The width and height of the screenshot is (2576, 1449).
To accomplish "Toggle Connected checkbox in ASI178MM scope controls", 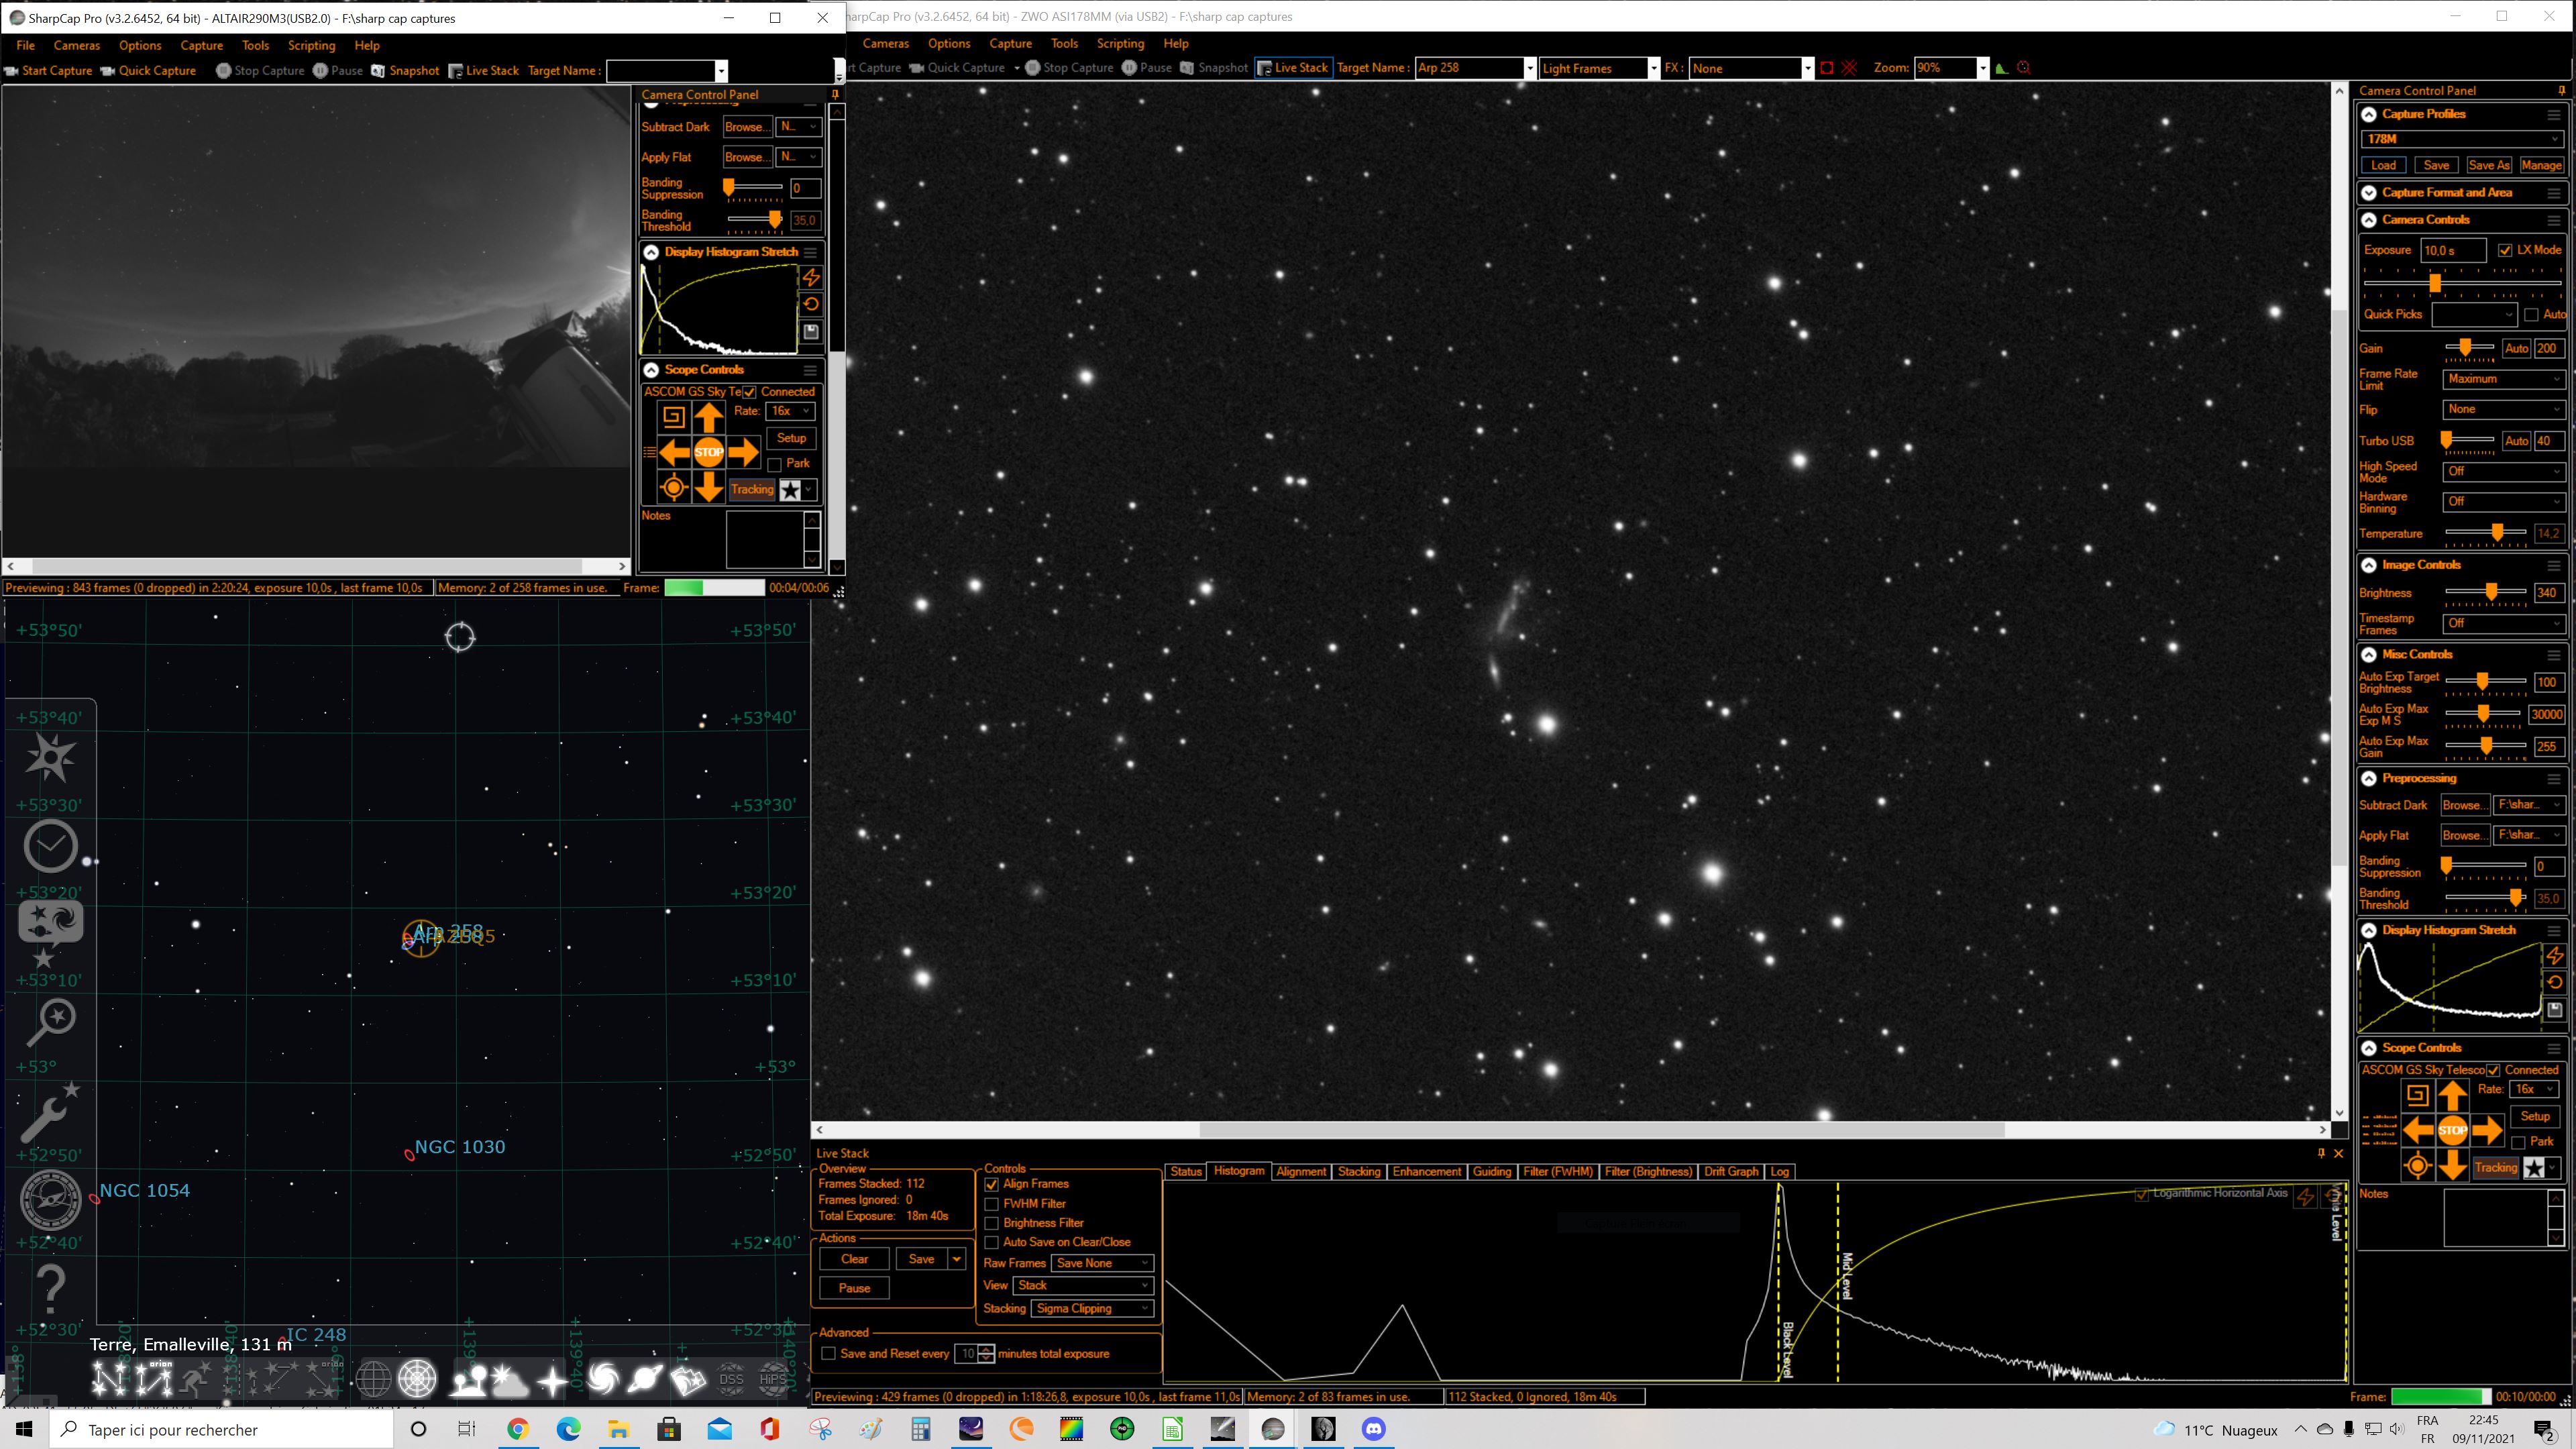I will click(2494, 1070).
